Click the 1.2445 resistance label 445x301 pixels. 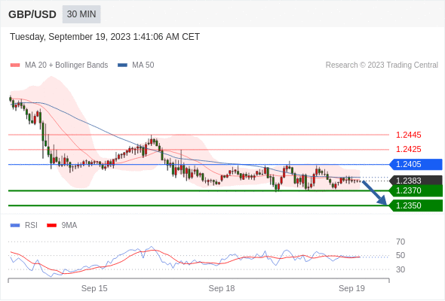click(x=408, y=135)
